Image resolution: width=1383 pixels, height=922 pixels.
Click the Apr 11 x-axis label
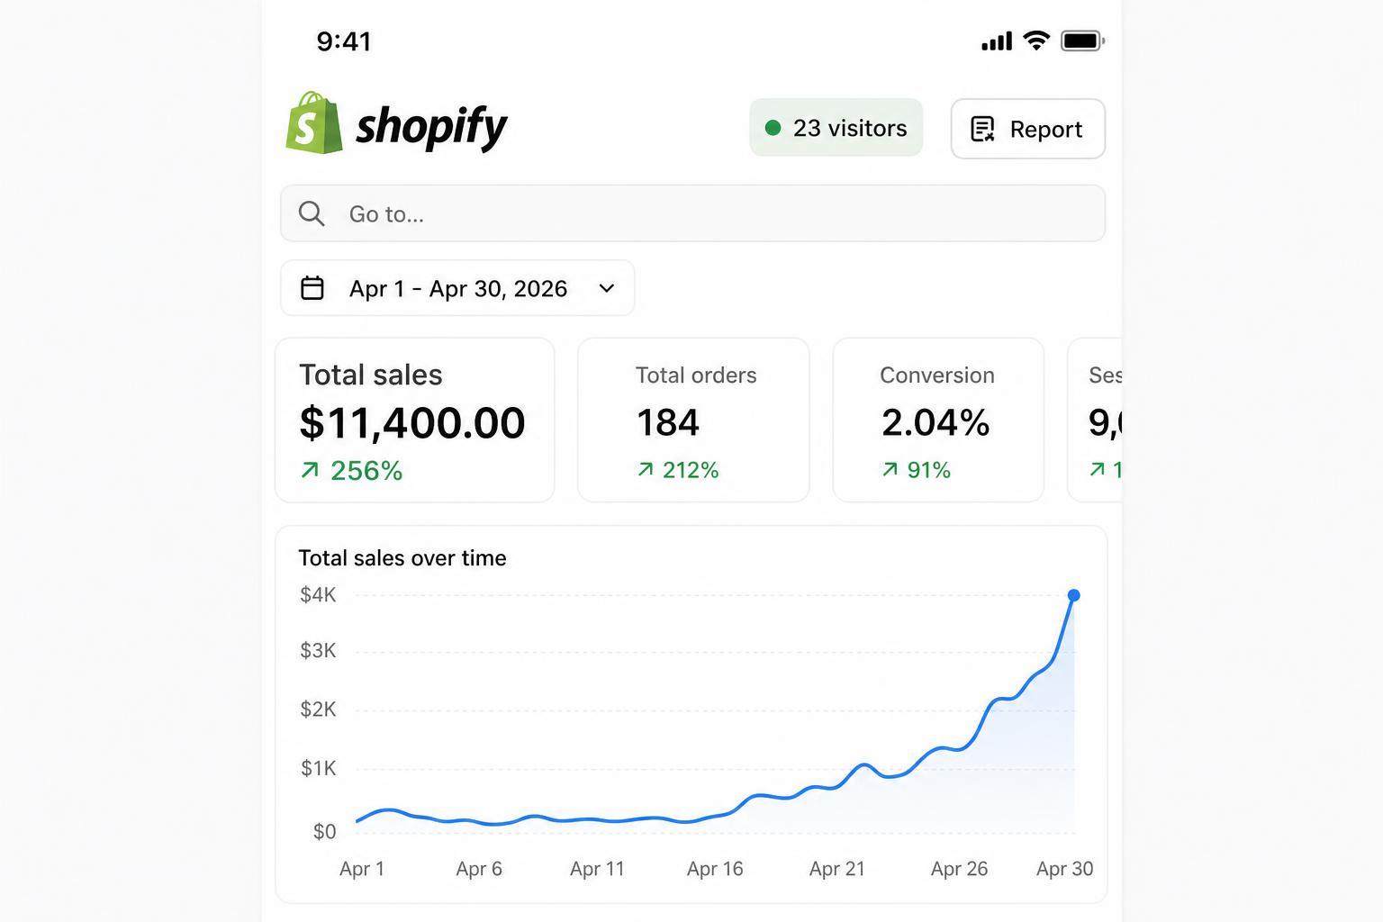point(597,869)
